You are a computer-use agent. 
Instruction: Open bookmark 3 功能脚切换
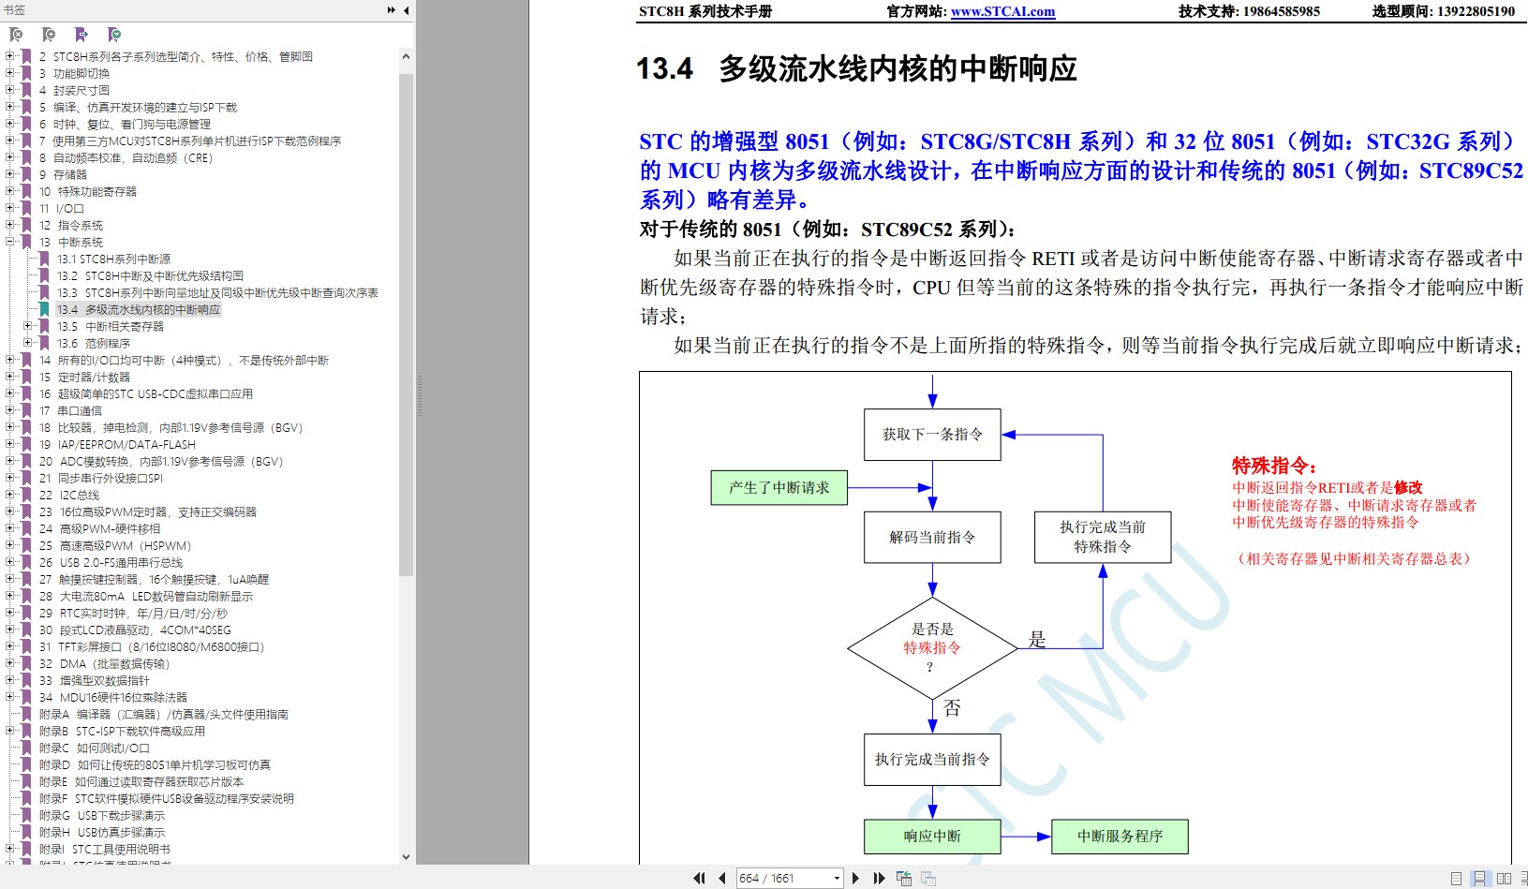74,73
